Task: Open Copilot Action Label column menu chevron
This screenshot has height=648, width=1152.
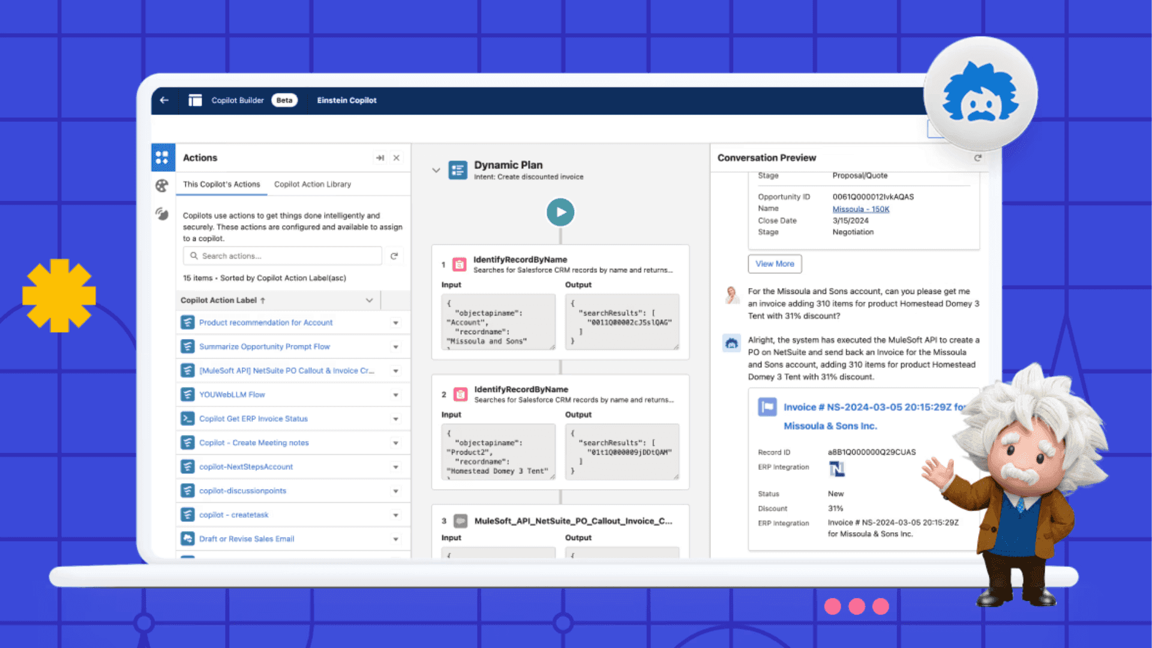Action: point(370,300)
